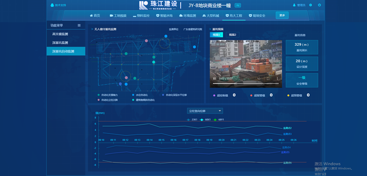The width and height of the screenshot is (367, 176).
Task: Click the red 超报警值 indicator dot
Action: pyautogui.click(x=251, y=96)
